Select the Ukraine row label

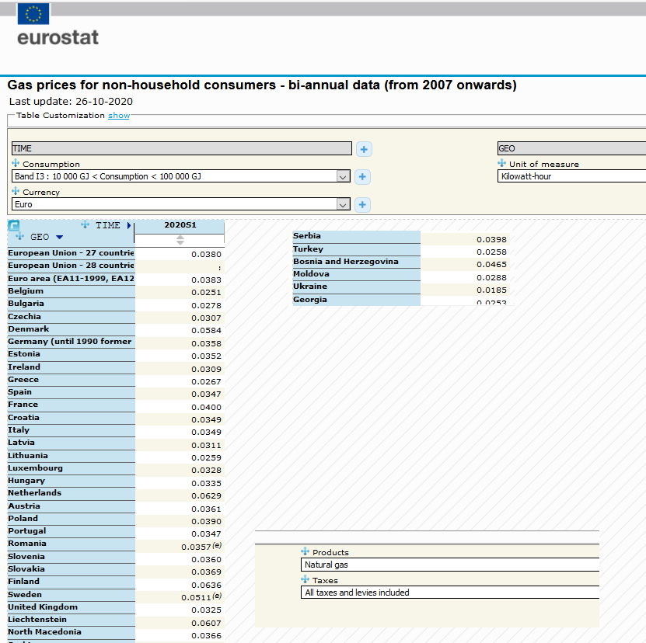point(356,287)
